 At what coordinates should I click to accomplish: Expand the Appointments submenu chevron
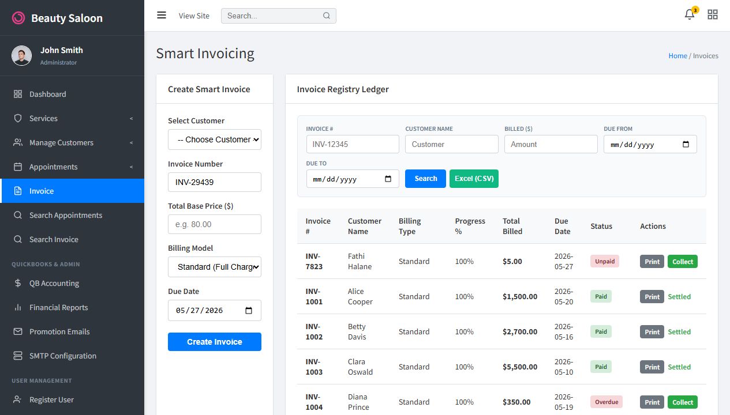pos(131,167)
